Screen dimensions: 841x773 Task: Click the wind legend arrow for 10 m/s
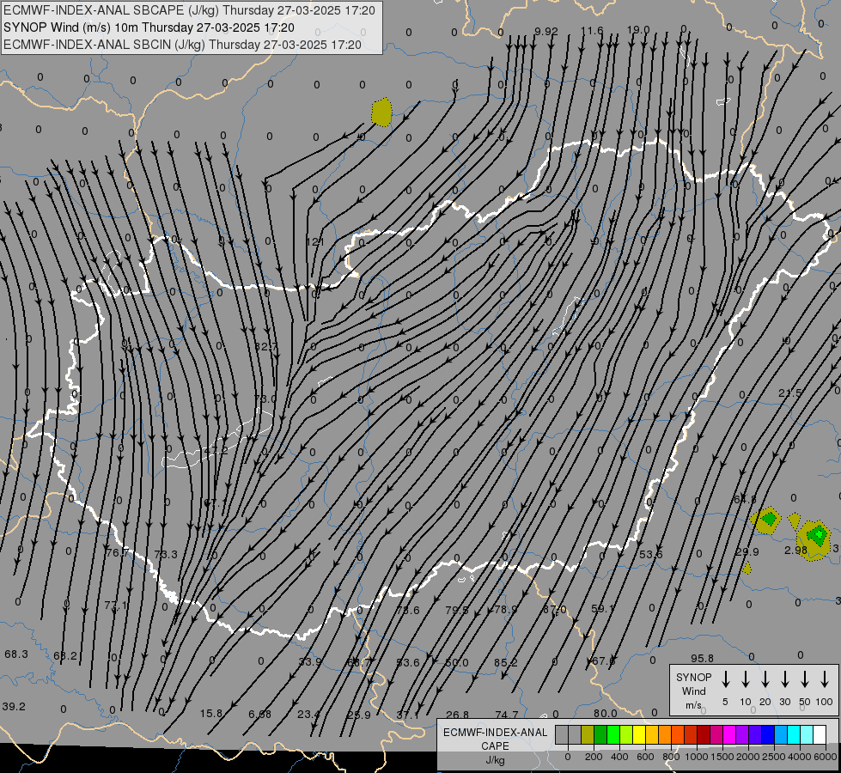746,679
